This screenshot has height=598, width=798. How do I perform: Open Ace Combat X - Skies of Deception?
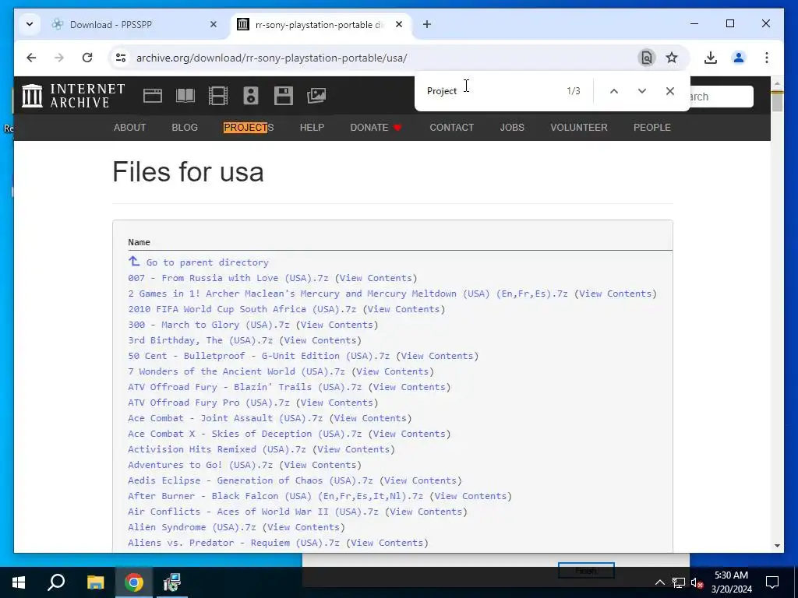tap(245, 434)
